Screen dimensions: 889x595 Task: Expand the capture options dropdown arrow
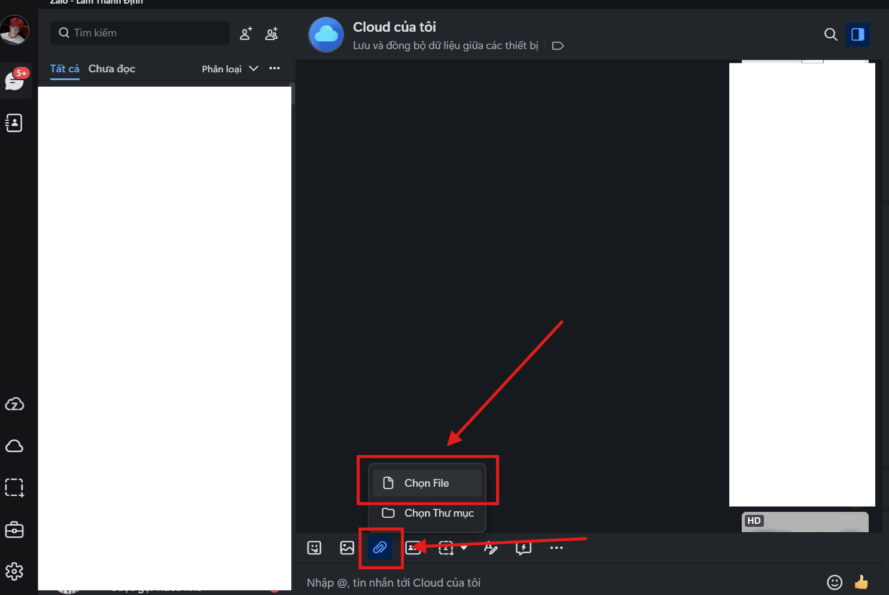coord(463,548)
